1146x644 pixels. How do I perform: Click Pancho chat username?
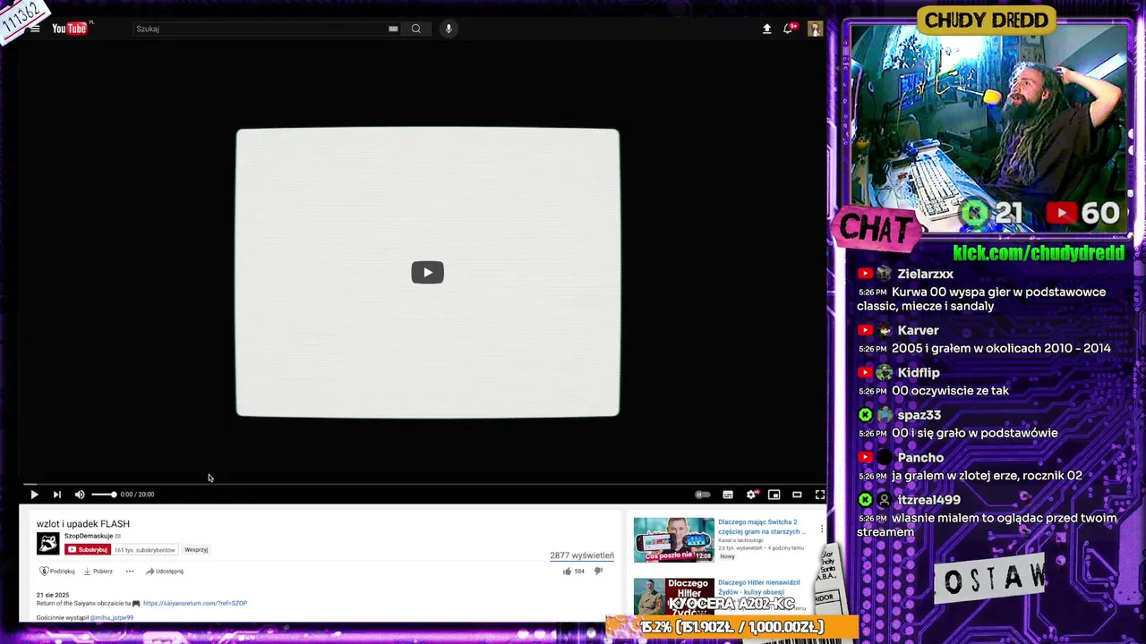point(920,457)
